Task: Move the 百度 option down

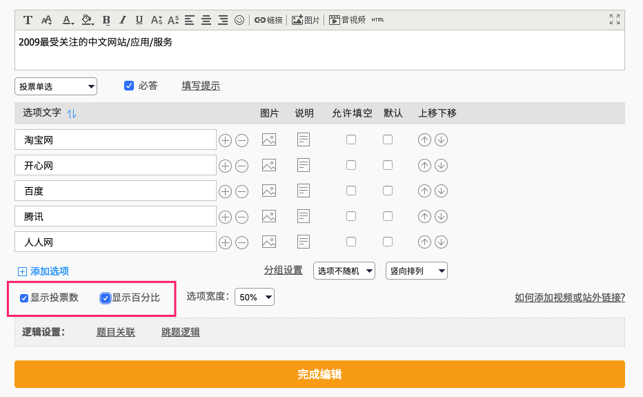Action: (x=441, y=191)
